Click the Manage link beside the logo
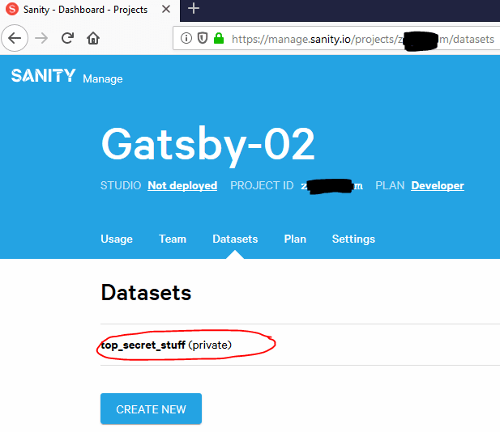This screenshot has width=500, height=432. [103, 78]
